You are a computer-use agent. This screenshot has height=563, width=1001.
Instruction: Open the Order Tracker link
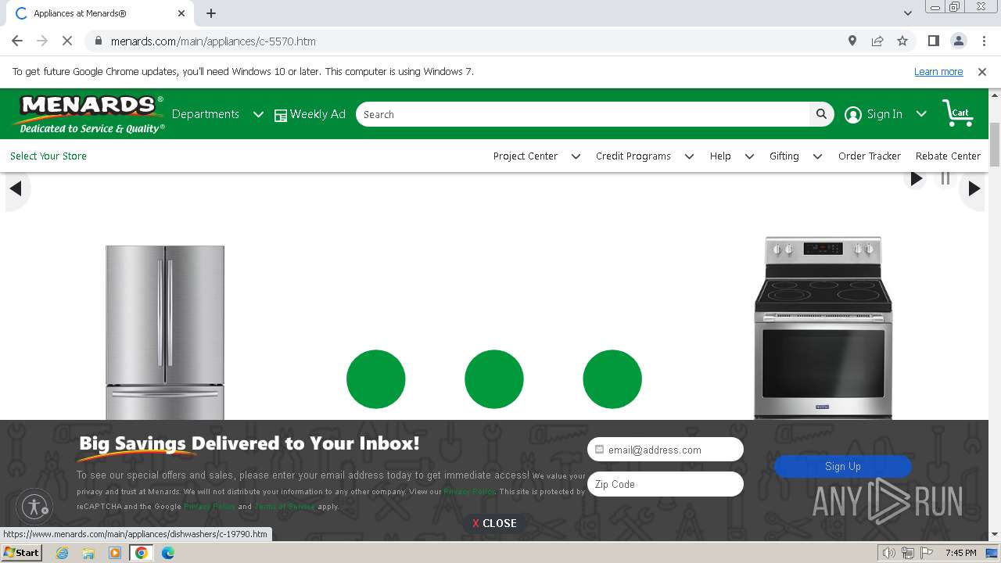tap(870, 156)
